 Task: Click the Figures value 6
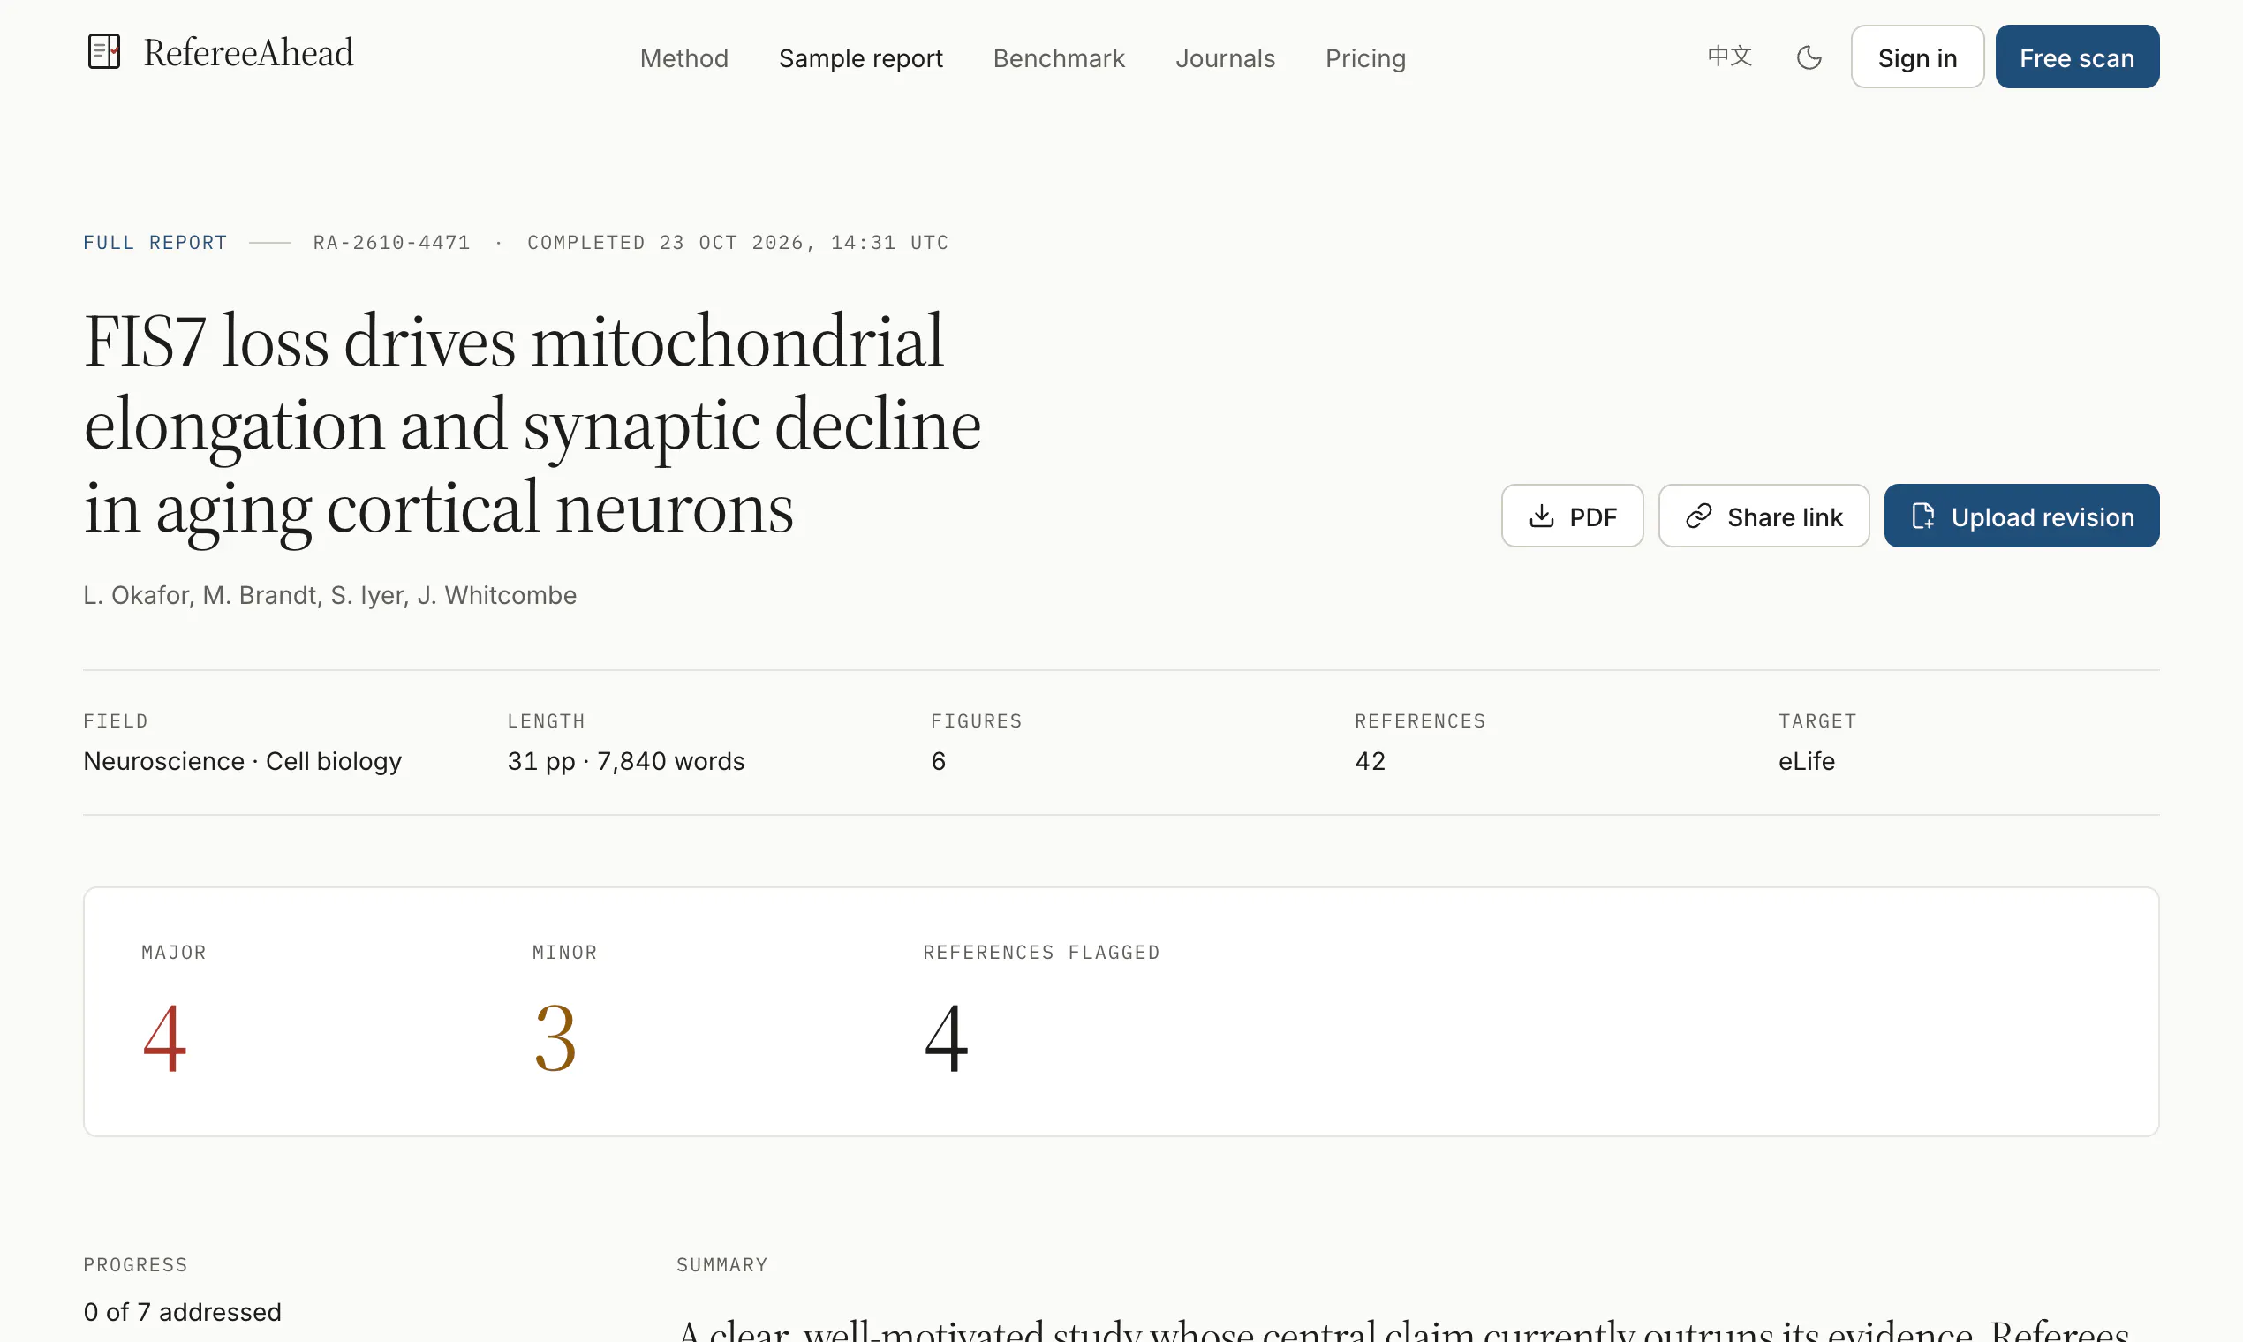pos(938,761)
